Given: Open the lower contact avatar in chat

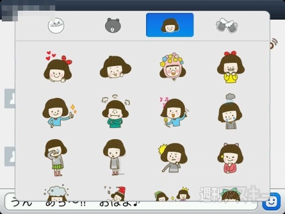Looking at the screenshot, I should coord(10,156).
